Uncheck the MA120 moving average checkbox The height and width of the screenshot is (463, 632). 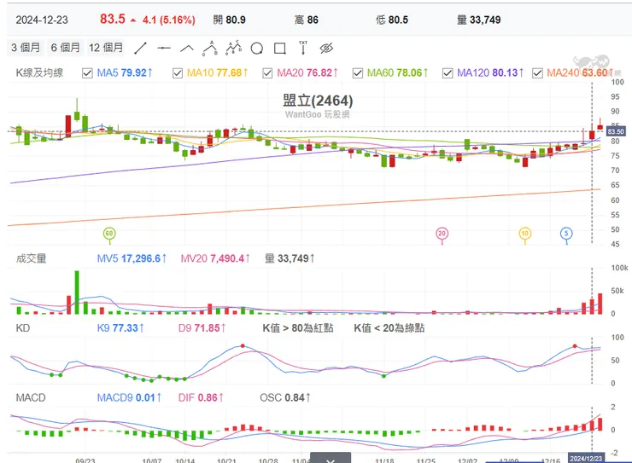pos(448,73)
